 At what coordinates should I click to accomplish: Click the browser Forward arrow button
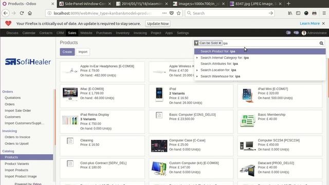coord(14,13)
